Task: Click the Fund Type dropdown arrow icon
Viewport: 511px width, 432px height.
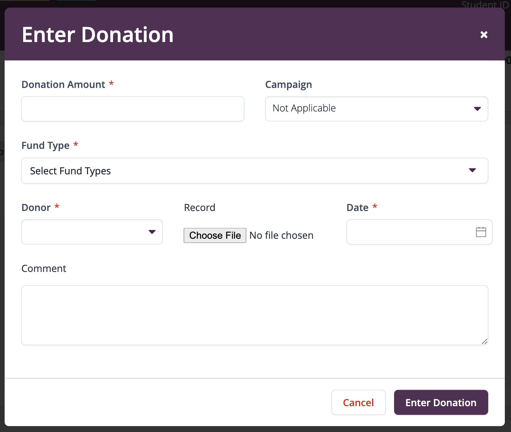Action: [472, 170]
